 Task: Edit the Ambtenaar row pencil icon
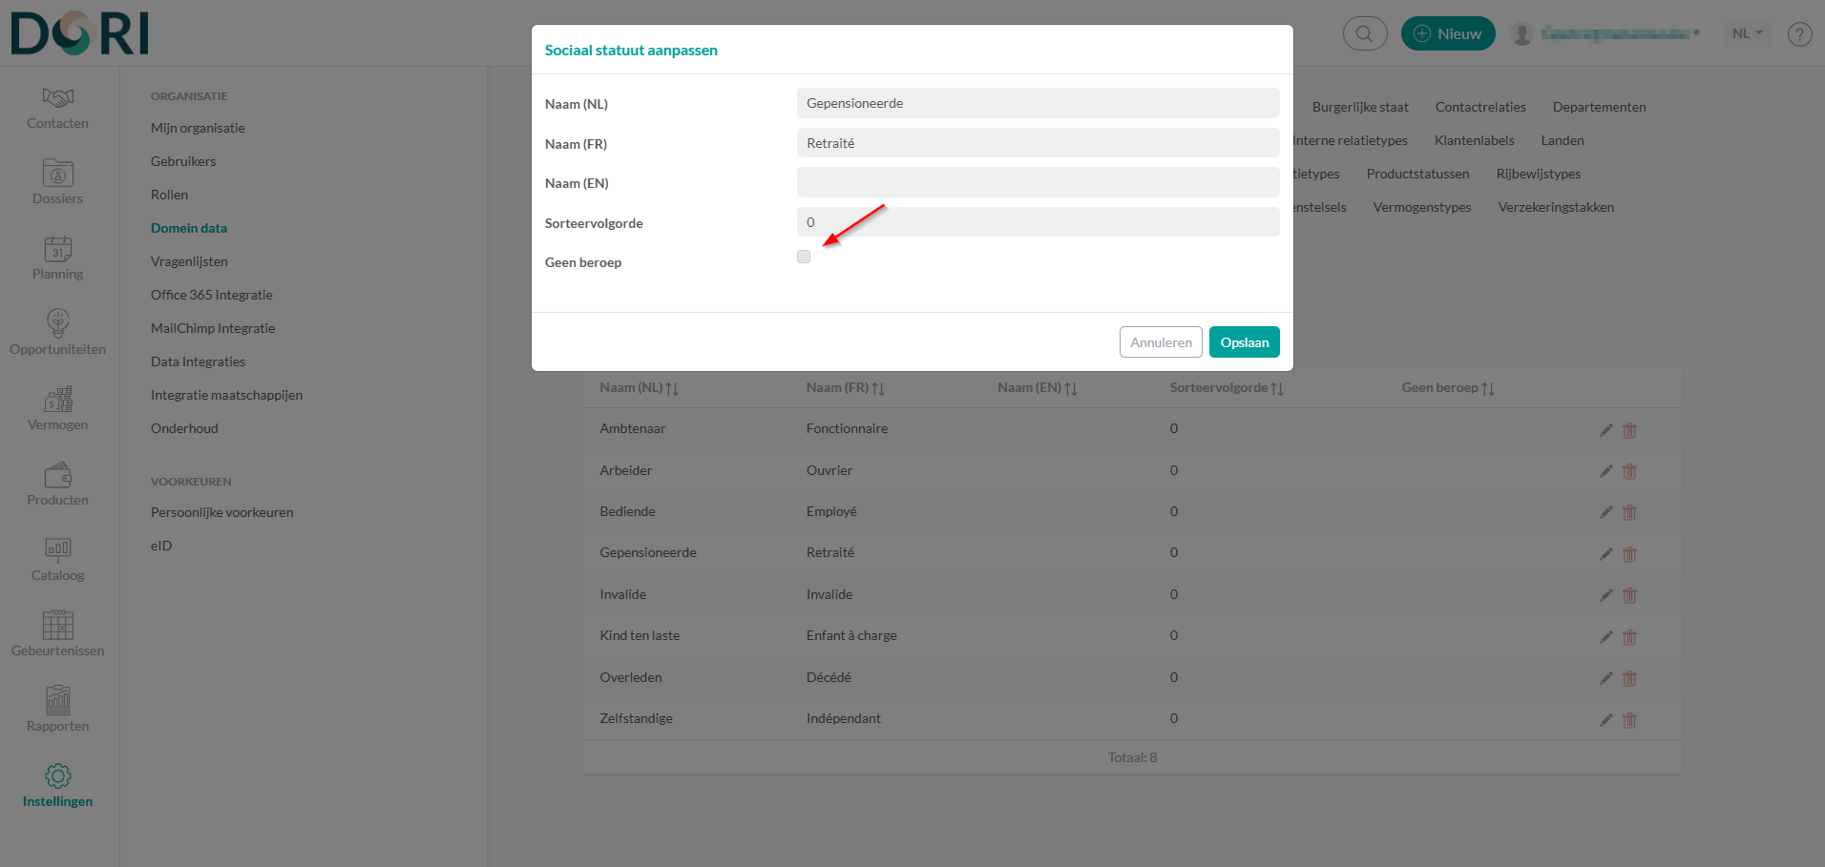point(1605,430)
